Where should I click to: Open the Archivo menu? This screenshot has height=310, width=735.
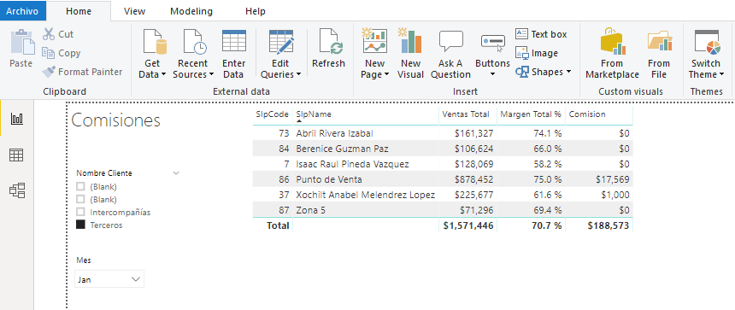pyautogui.click(x=23, y=11)
